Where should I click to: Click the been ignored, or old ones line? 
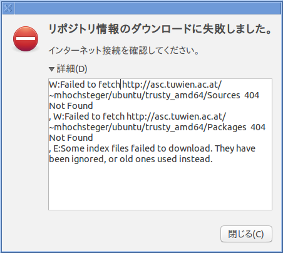coord(131,159)
